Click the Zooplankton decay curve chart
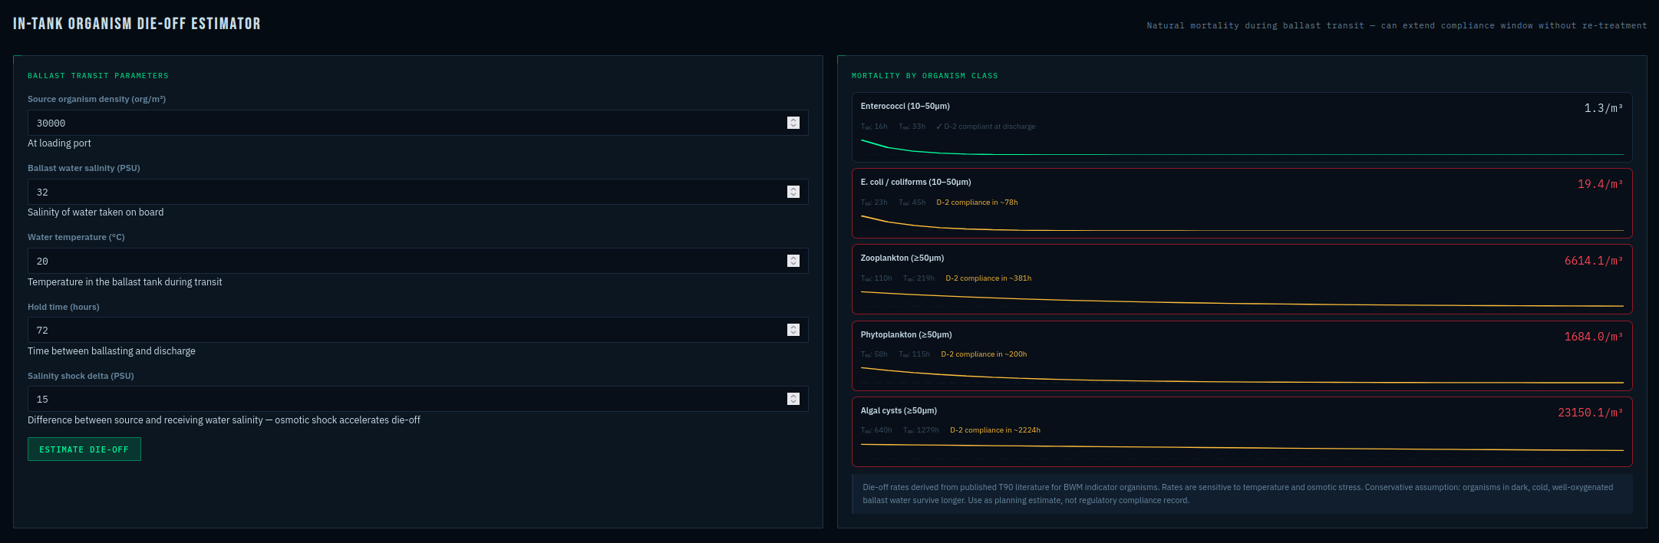1659x543 pixels. coord(1242,298)
